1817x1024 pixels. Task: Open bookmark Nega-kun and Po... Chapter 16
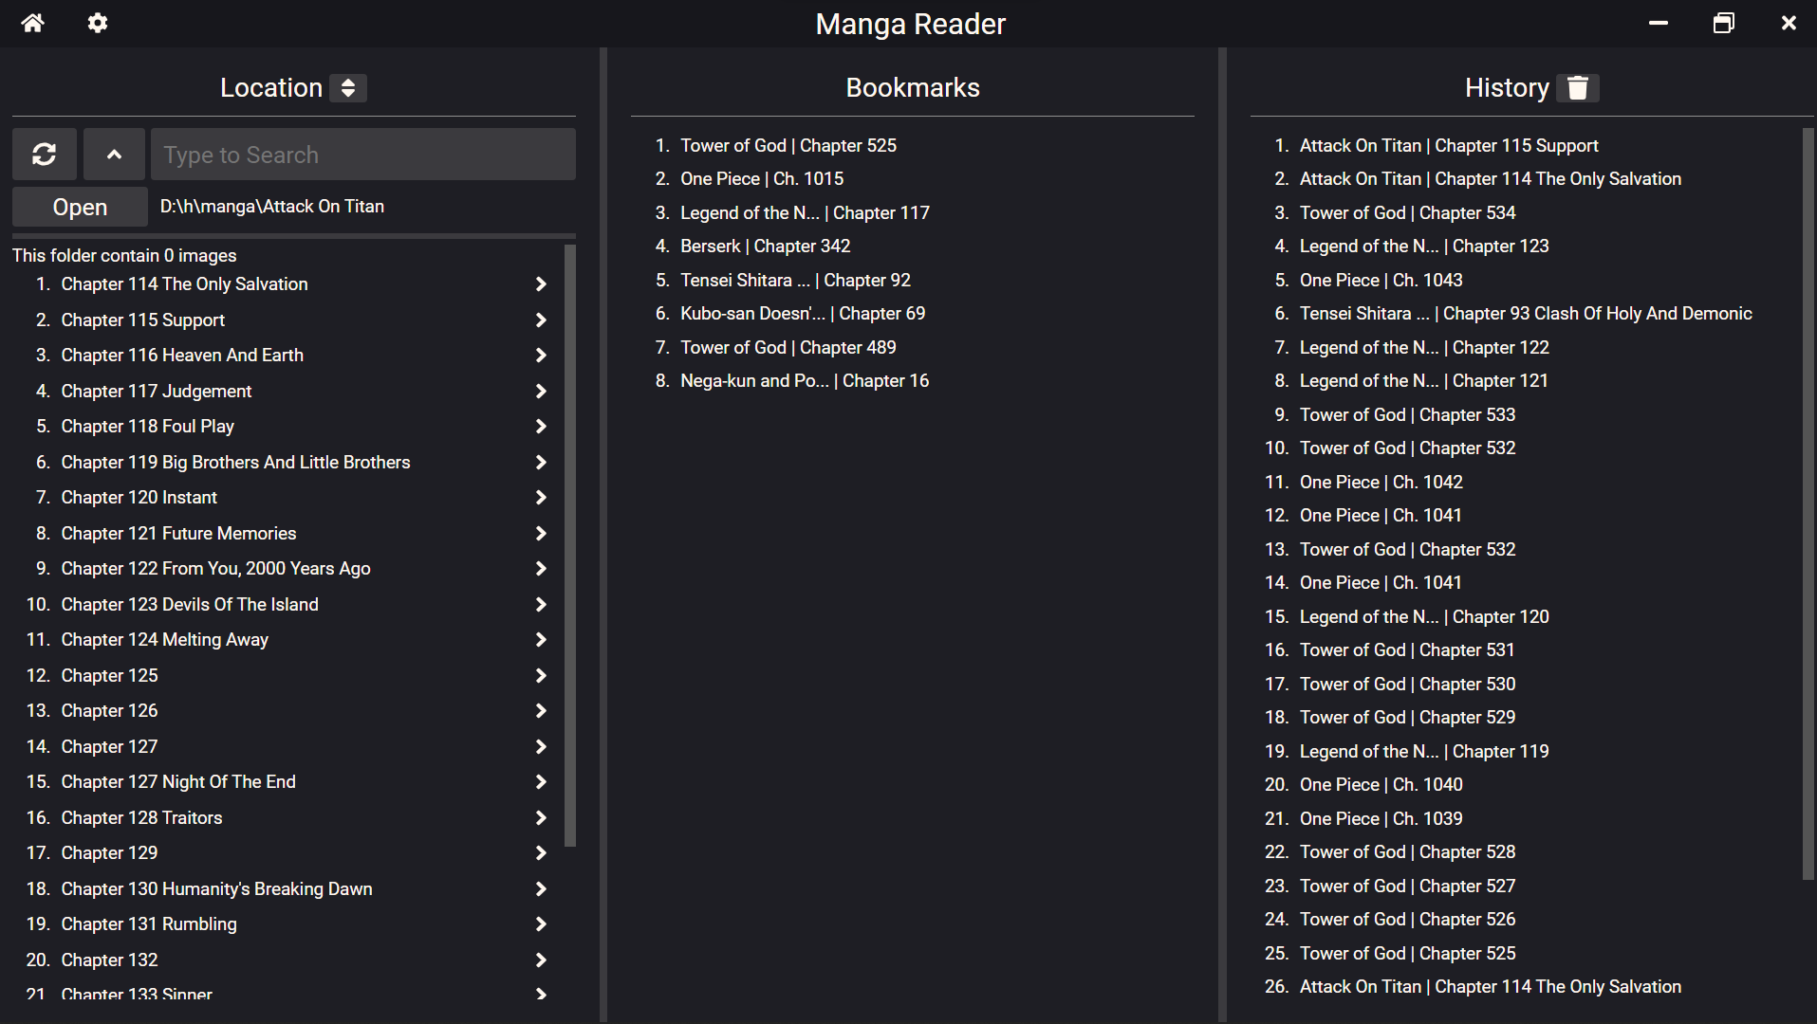pyautogui.click(x=805, y=381)
